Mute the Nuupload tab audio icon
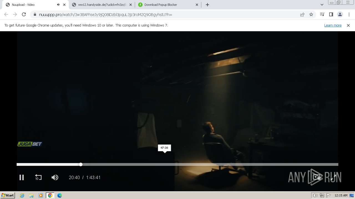This screenshot has height=199, width=355. pos(58,5)
